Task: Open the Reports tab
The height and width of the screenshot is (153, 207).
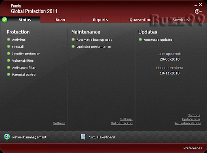Action: tap(100, 20)
